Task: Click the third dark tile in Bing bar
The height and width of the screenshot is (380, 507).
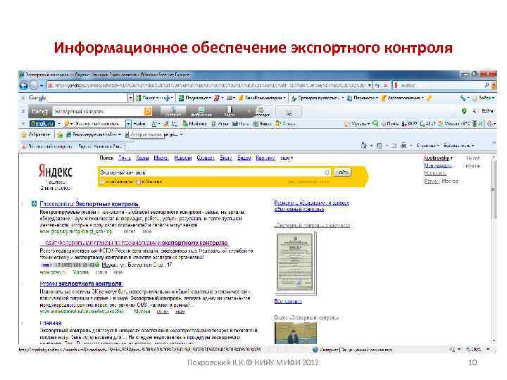Action: pos(230,111)
